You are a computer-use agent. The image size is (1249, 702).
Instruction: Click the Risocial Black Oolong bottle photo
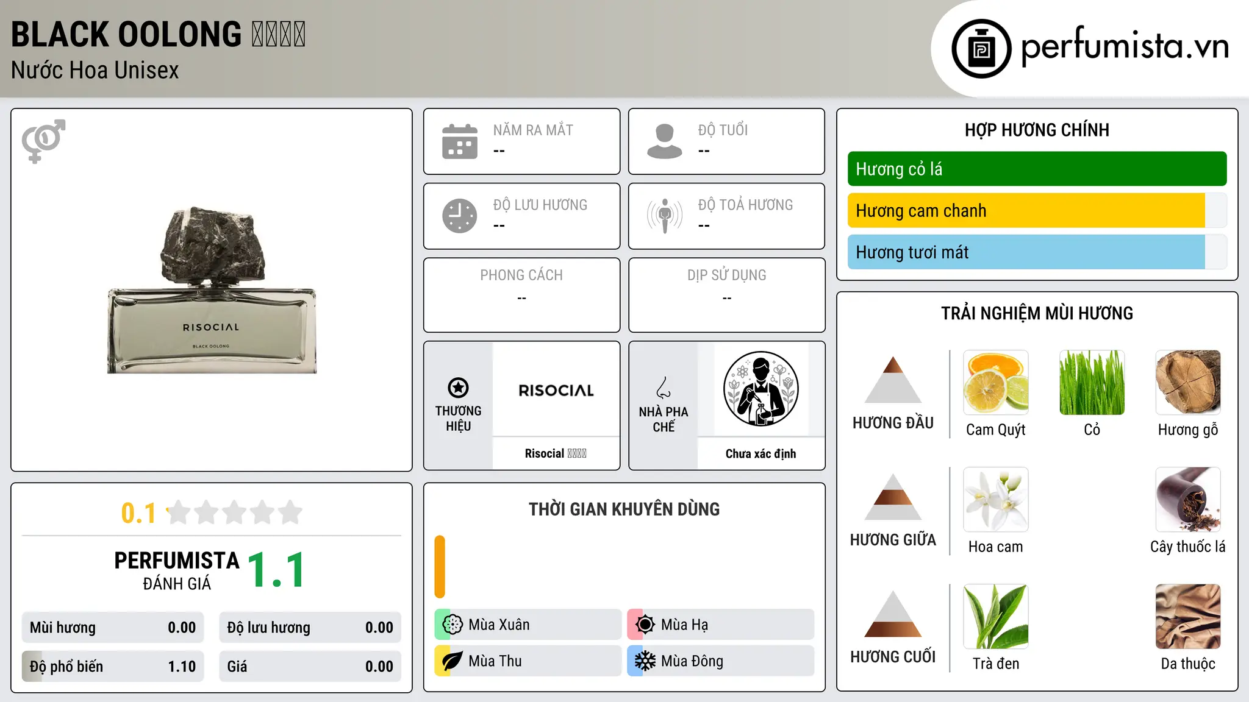212,290
